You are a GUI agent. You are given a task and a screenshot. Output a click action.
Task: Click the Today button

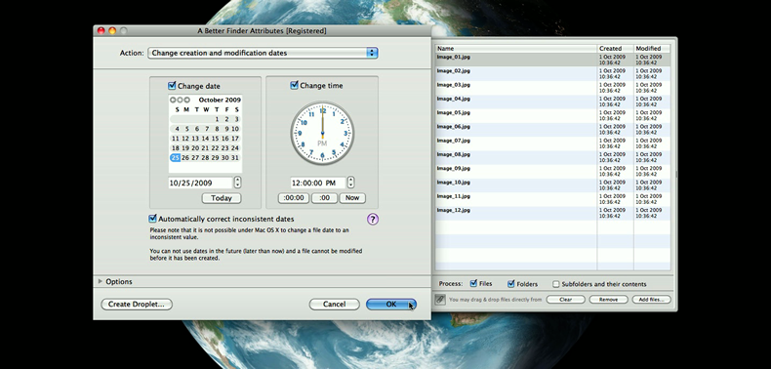[222, 198]
